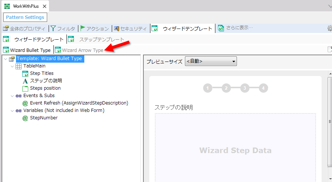Switch to the Wizard Arrow Type tab
Image resolution: width=332 pixels, height=182 pixels.
point(79,50)
